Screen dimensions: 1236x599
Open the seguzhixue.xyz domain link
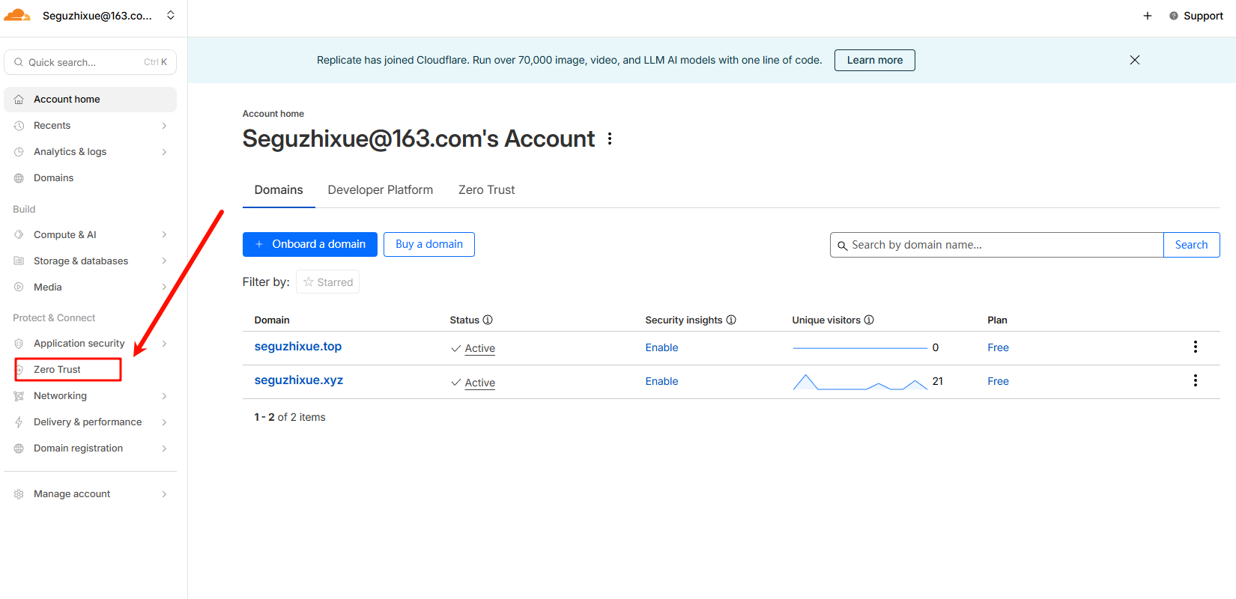pyautogui.click(x=299, y=380)
